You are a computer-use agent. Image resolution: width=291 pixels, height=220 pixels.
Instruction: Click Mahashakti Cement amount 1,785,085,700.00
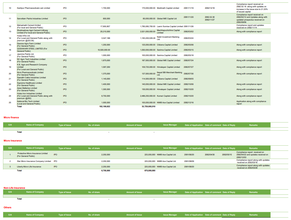pyautogui.click(x=148, y=26)
